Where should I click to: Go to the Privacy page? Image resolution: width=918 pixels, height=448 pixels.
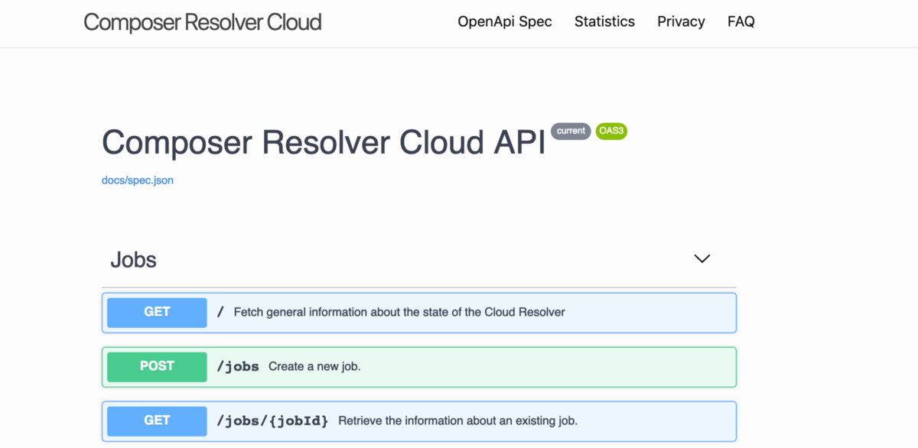point(681,21)
